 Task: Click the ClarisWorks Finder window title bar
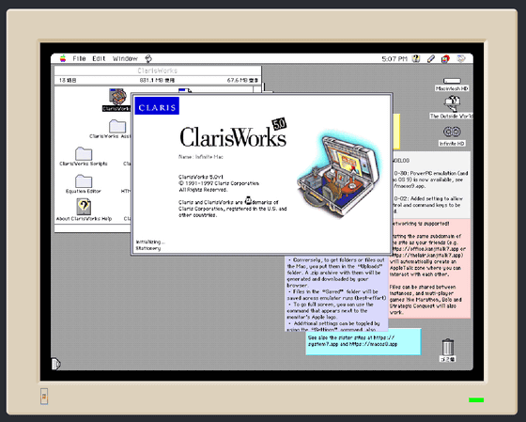coord(158,70)
